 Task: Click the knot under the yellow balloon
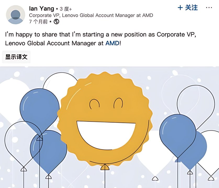tap(105, 167)
